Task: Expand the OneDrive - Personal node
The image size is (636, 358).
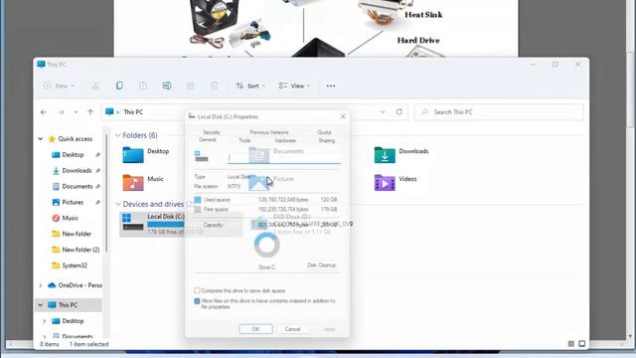Action: pyautogui.click(x=41, y=285)
